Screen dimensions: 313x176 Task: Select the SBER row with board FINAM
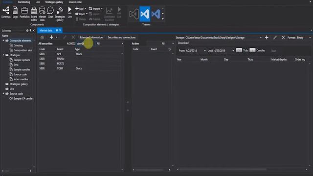(80, 59)
